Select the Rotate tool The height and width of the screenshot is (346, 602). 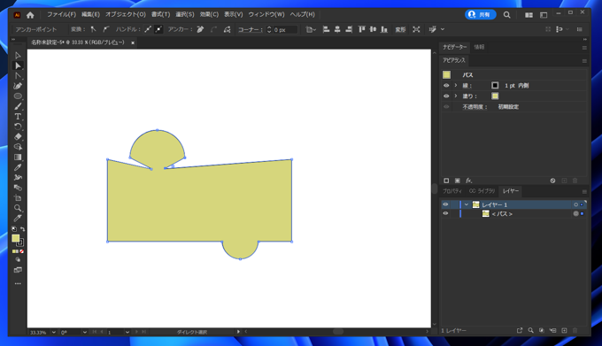pyautogui.click(x=18, y=127)
